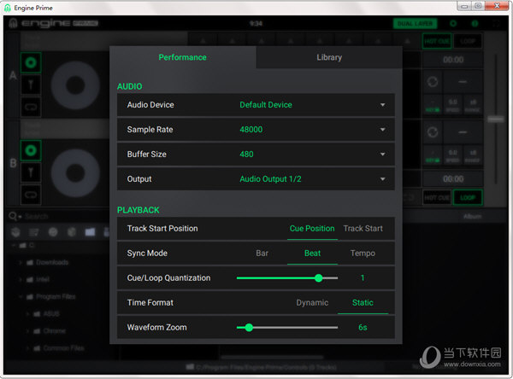Select top deck LOOP mode
The width and height of the screenshot is (513, 379).
468,41
